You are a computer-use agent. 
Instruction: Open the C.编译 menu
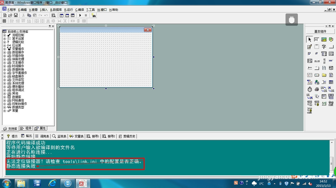pyautogui.click(x=80, y=10)
